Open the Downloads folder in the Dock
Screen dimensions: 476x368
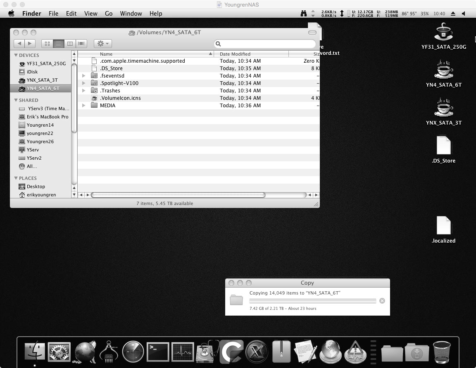416,352
